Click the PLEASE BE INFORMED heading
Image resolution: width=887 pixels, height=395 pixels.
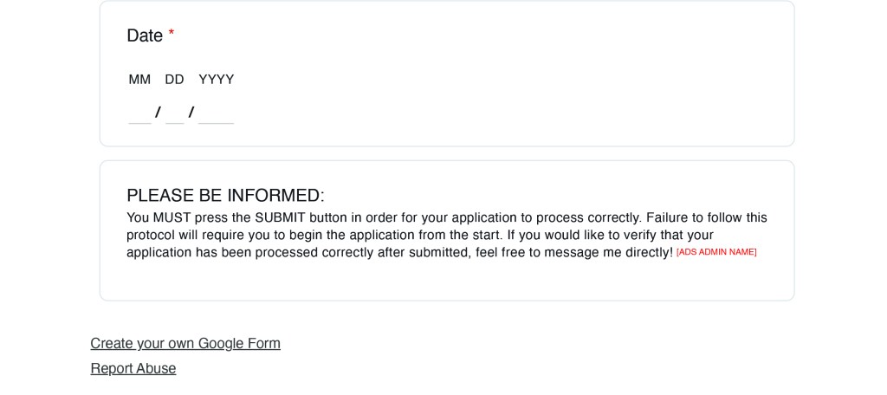pos(225,195)
